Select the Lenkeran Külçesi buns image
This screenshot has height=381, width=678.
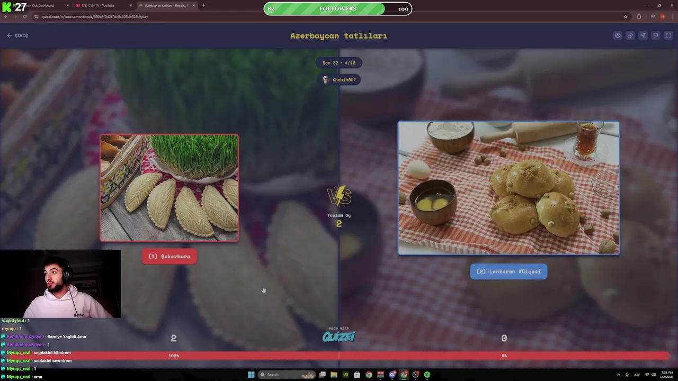(508, 188)
